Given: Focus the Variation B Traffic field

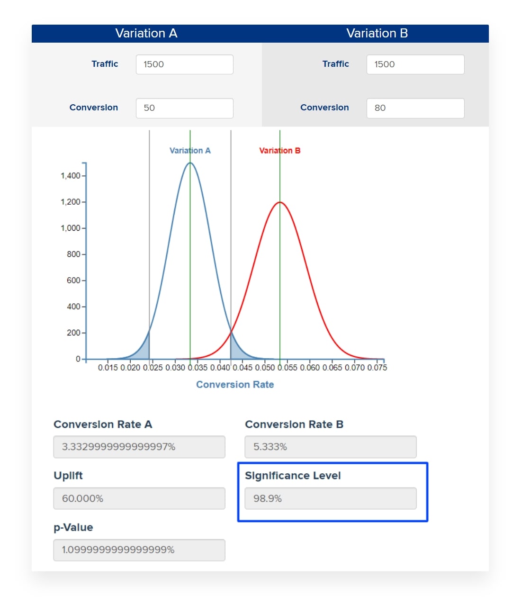Looking at the screenshot, I should 415,64.
